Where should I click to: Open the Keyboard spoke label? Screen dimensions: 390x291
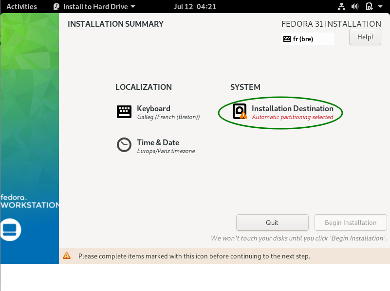click(x=153, y=108)
